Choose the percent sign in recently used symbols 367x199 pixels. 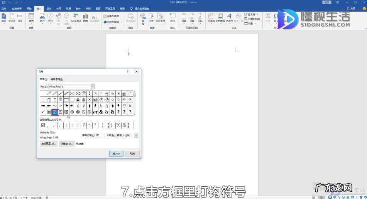click(118, 125)
